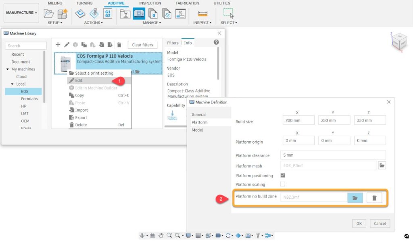Click inside the Machine Library search field
The width and height of the screenshot is (413, 241).
25,46
